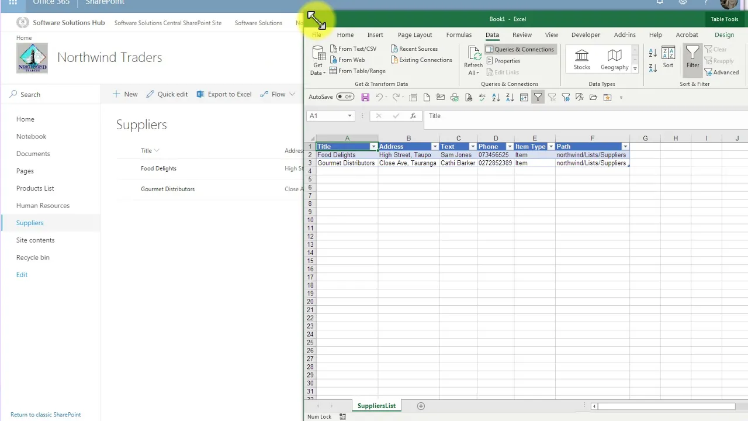
Task: Click Return to classic SharePoint
Action: pyautogui.click(x=46, y=415)
